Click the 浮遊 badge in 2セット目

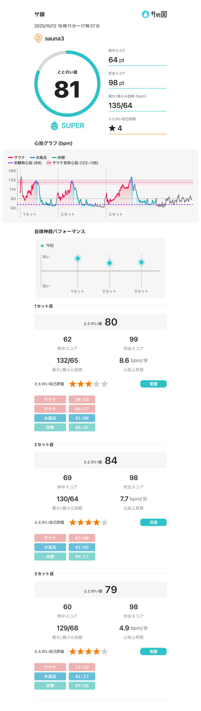tap(153, 522)
